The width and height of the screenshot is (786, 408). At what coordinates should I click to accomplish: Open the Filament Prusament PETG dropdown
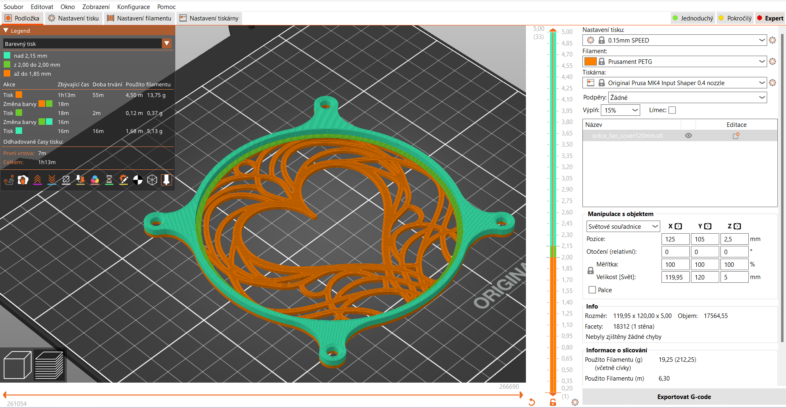pos(674,61)
